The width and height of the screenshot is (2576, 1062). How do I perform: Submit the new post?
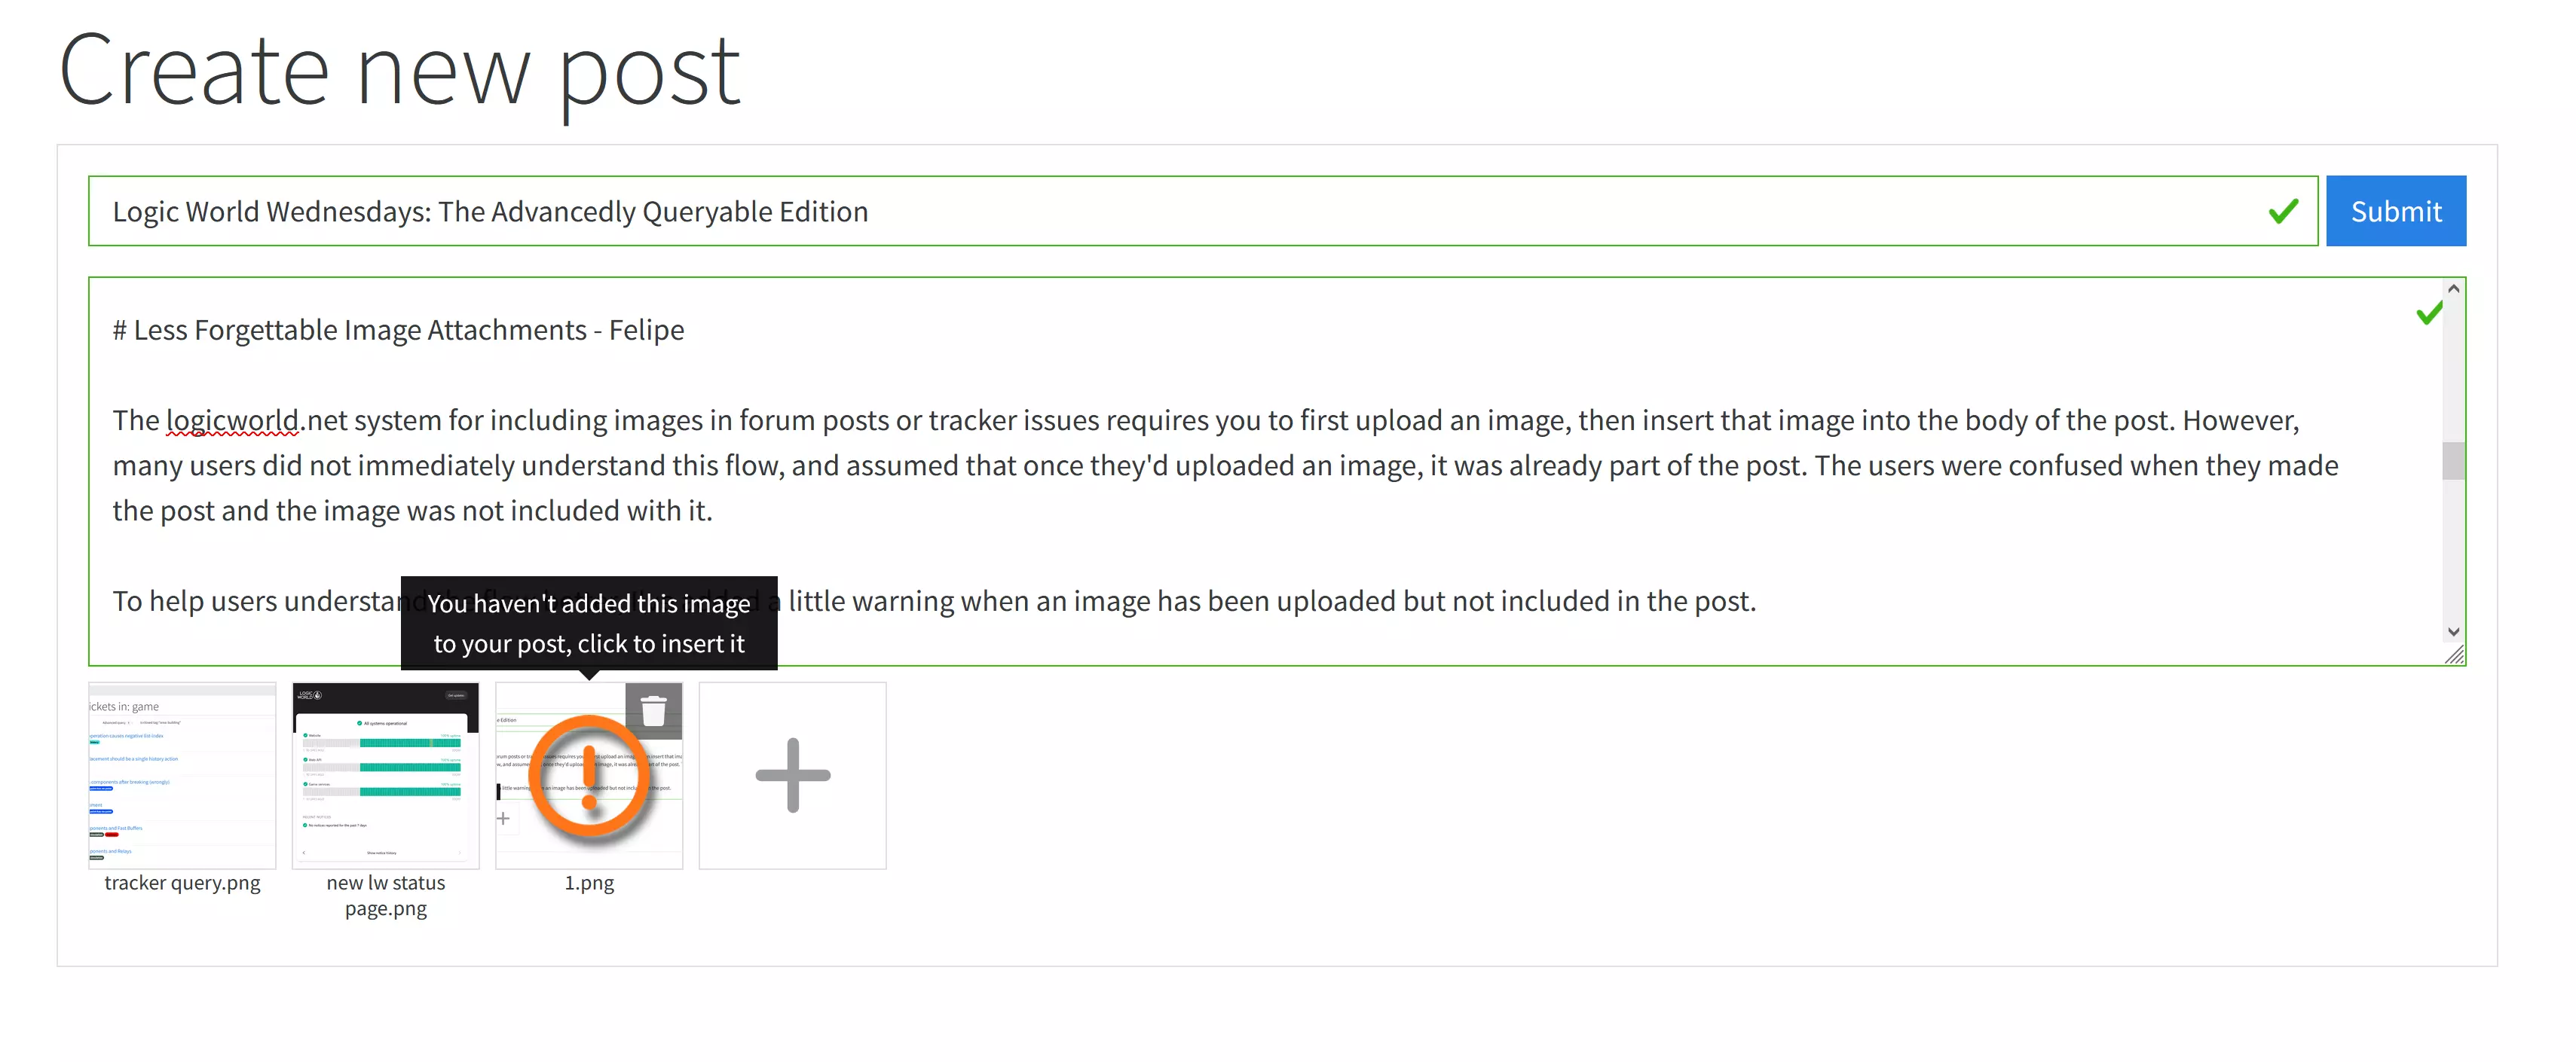coord(2395,211)
